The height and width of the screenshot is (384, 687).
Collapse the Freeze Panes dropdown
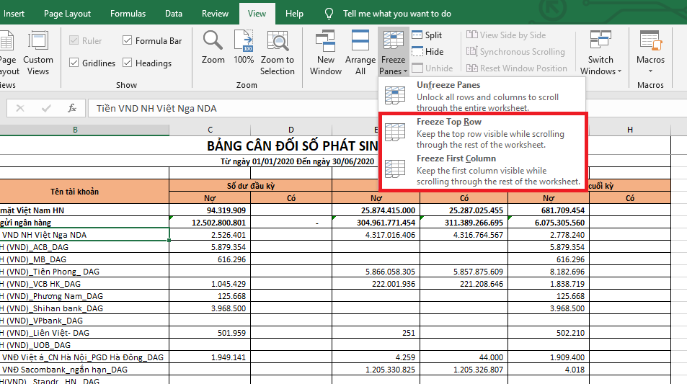[x=394, y=52]
